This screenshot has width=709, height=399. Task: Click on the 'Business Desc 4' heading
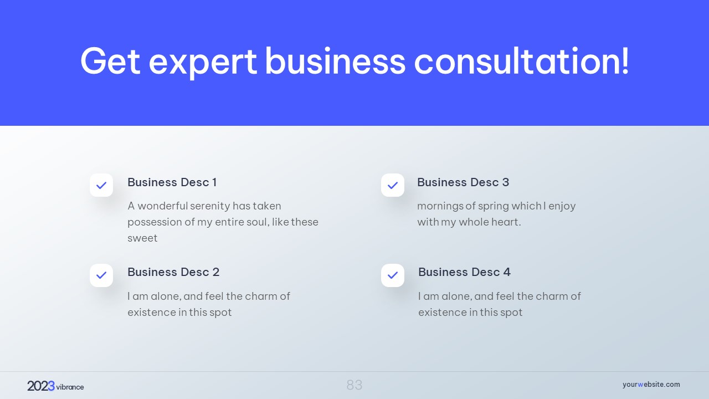(x=464, y=272)
